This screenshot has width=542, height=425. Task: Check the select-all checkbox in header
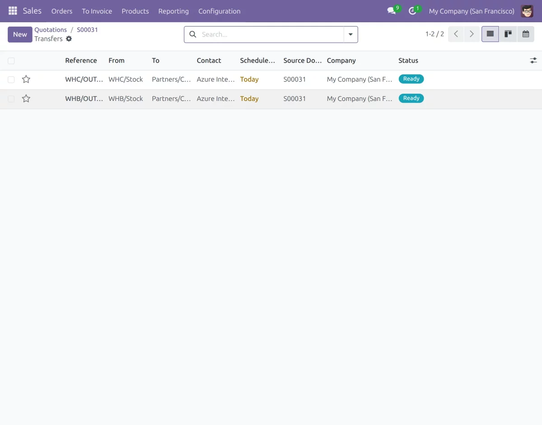pyautogui.click(x=11, y=60)
